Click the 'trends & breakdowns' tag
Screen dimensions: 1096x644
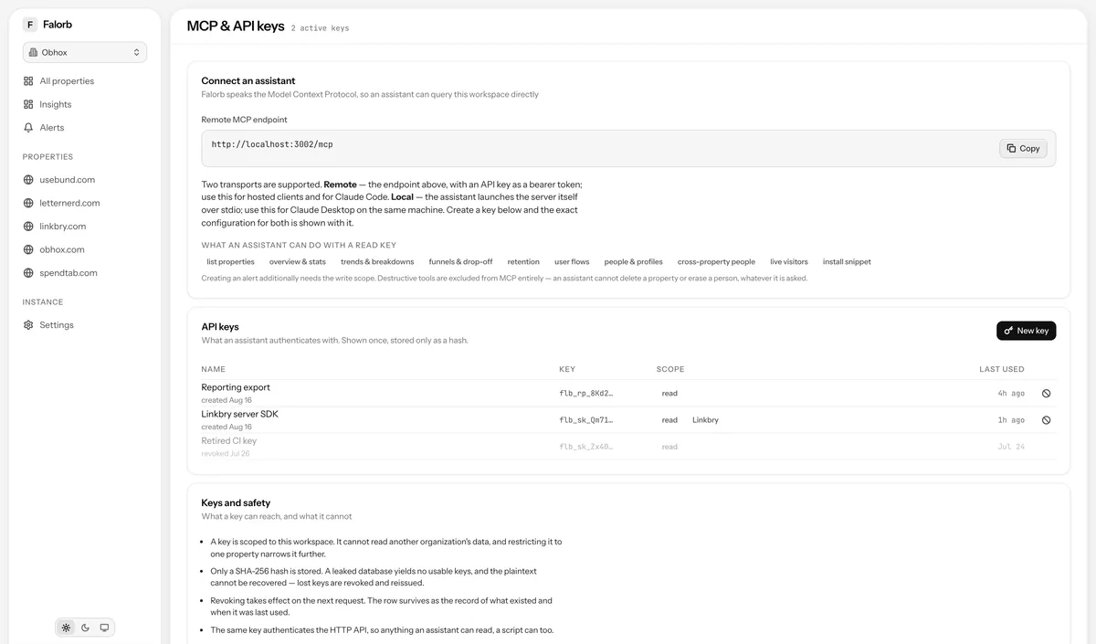[x=377, y=262]
